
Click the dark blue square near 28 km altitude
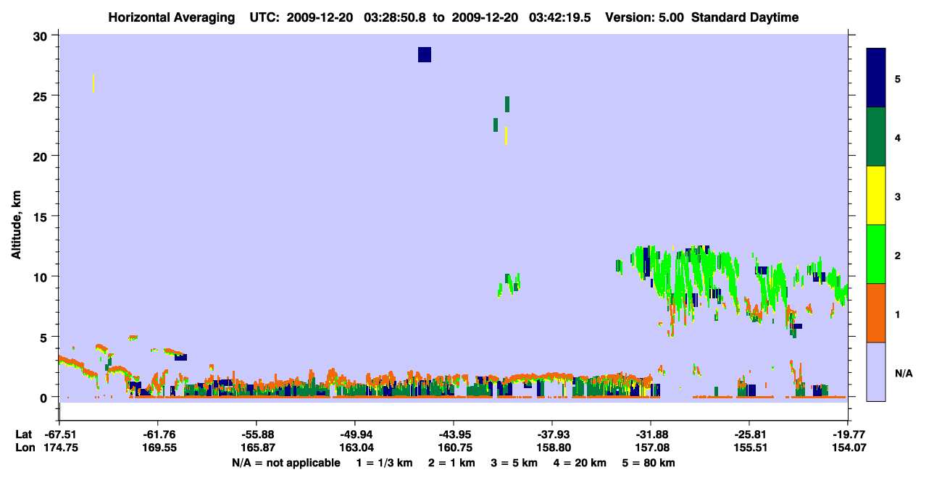click(425, 54)
